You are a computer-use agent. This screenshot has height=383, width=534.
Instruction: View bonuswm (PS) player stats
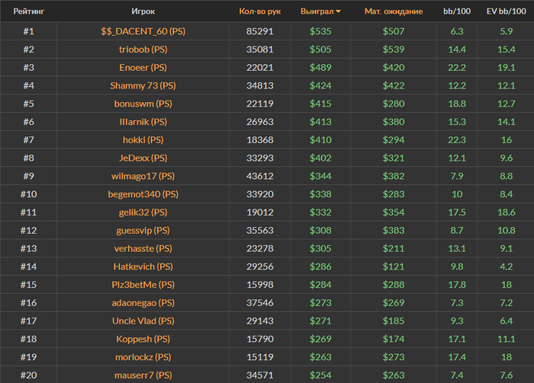[x=143, y=104]
